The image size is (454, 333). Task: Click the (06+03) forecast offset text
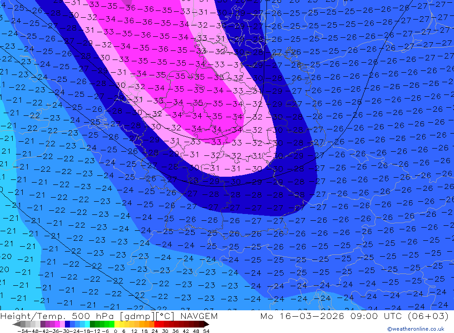pos(428,316)
